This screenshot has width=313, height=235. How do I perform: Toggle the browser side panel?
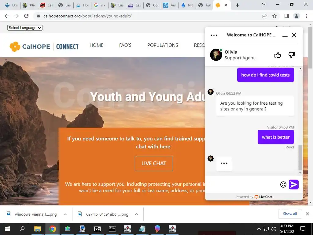click(x=287, y=16)
